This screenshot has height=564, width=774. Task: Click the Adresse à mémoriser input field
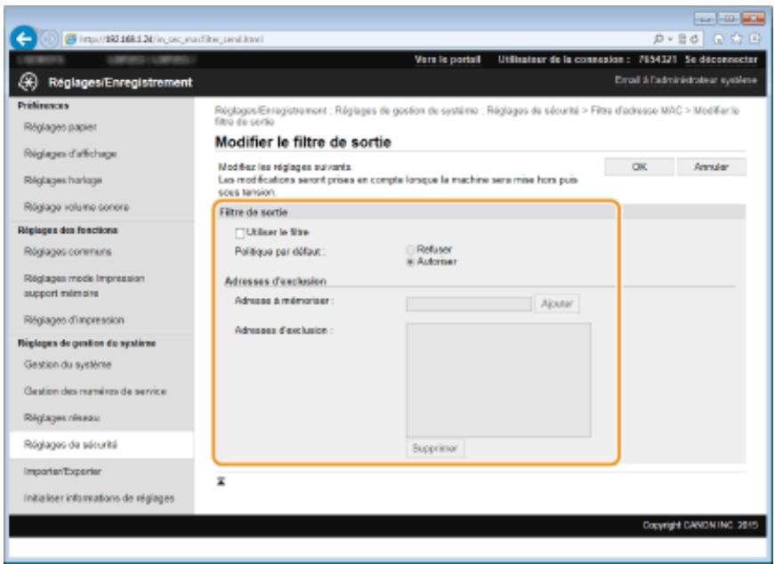click(469, 303)
